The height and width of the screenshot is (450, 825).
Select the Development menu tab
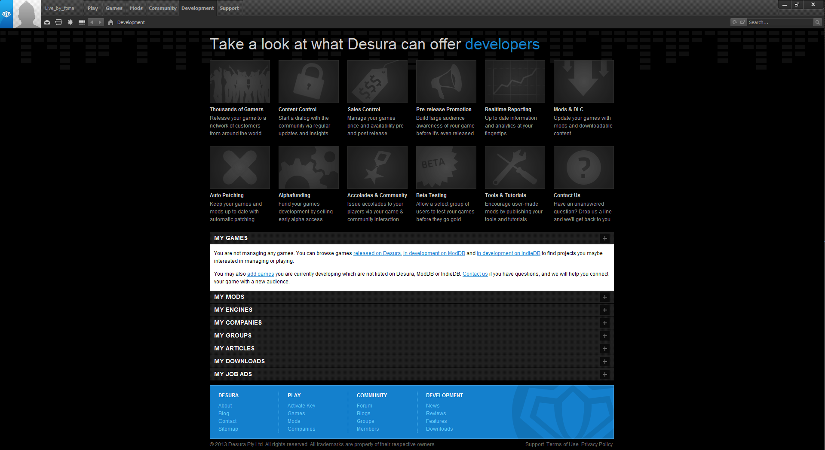click(x=197, y=8)
